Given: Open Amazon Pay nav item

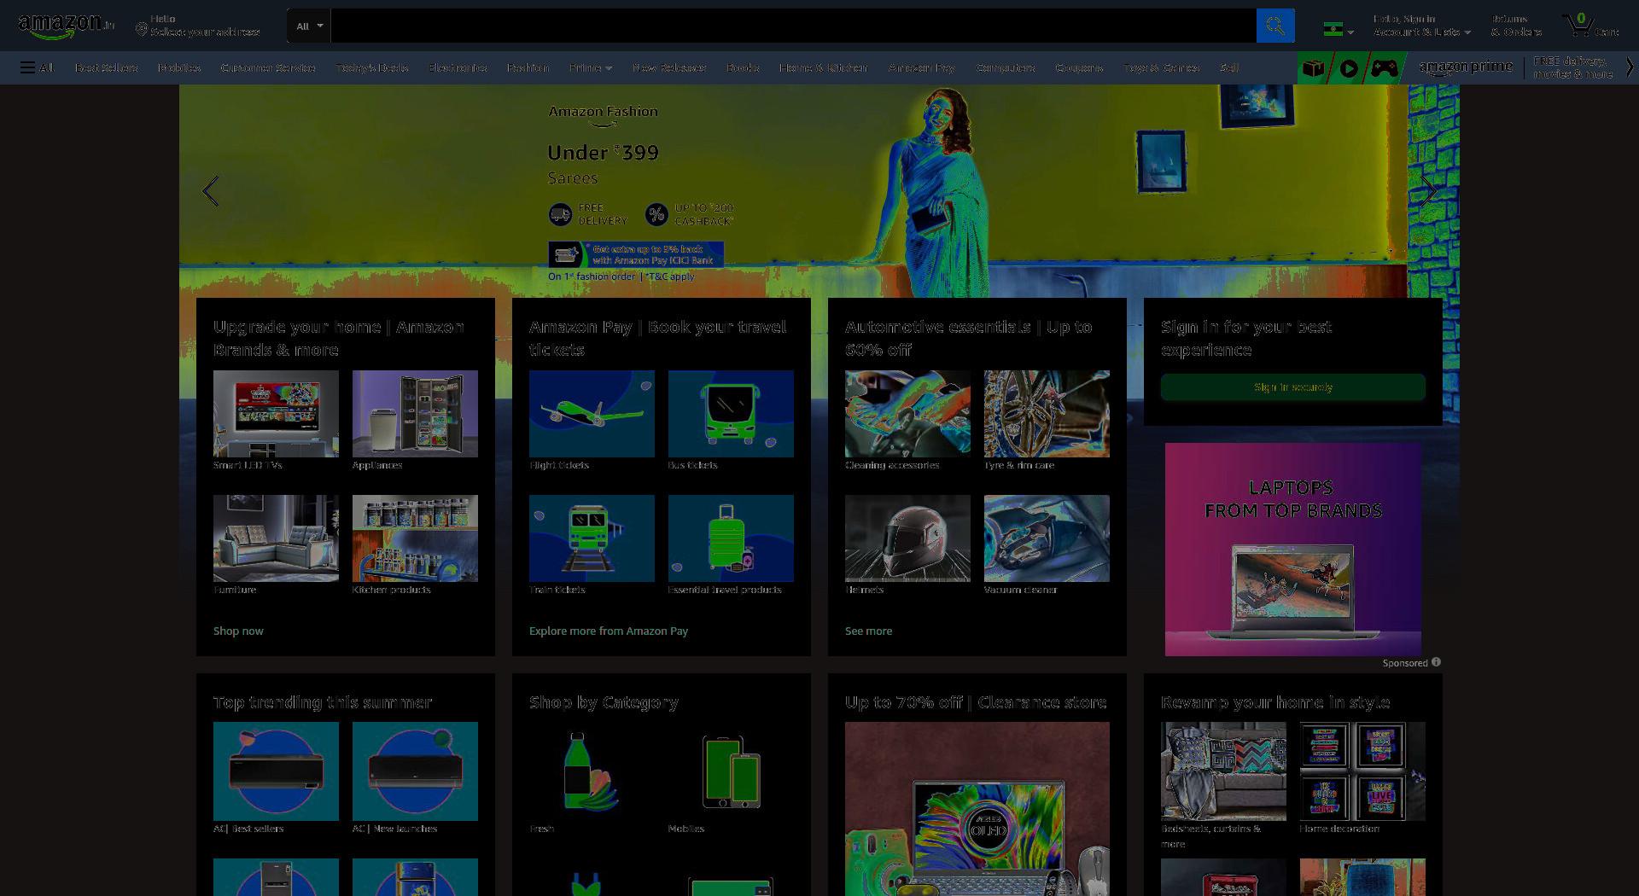Looking at the screenshot, I should coord(922,67).
